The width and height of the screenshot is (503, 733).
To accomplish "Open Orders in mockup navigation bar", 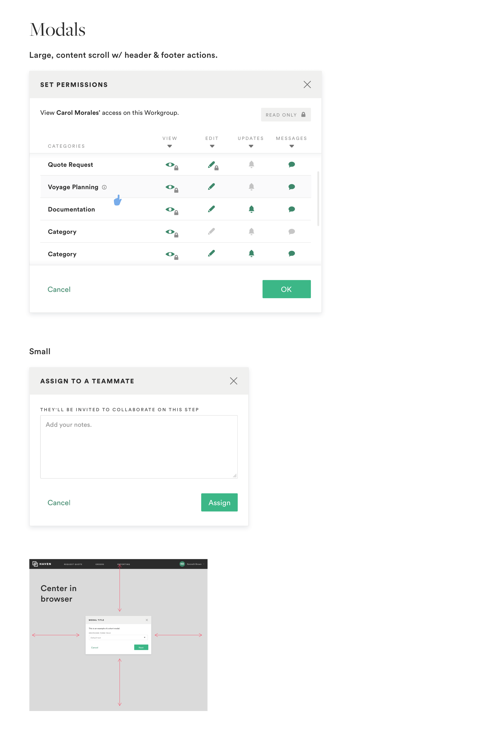I will click(100, 564).
